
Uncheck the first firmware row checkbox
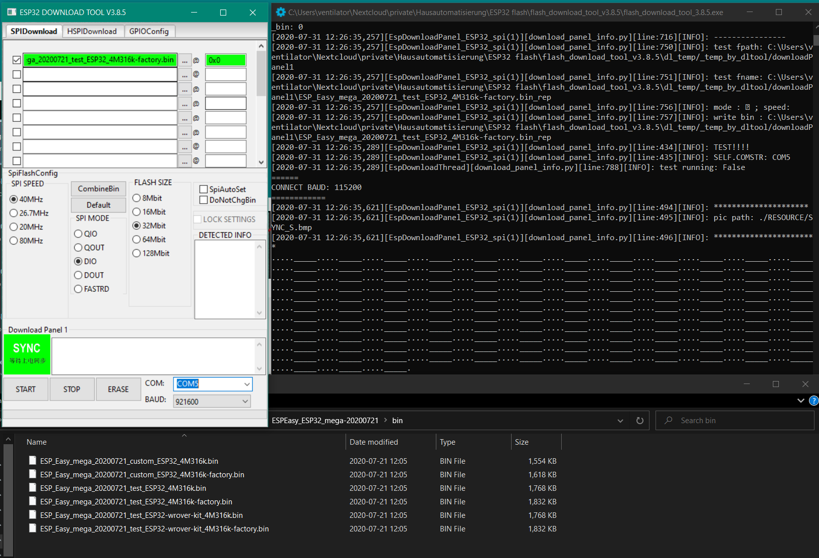[17, 60]
